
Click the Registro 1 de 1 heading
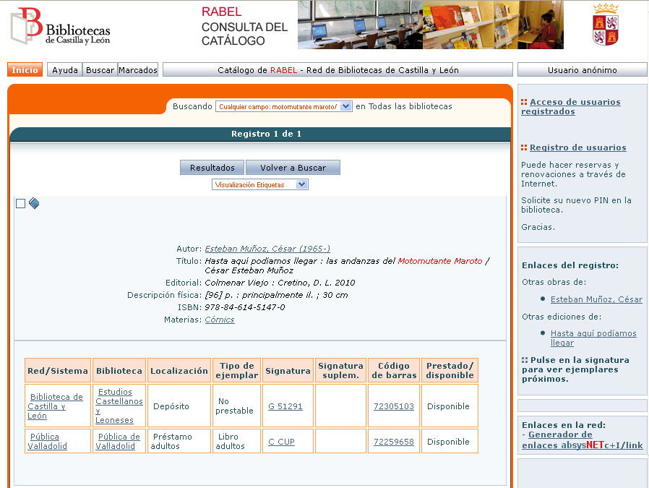pos(266,134)
